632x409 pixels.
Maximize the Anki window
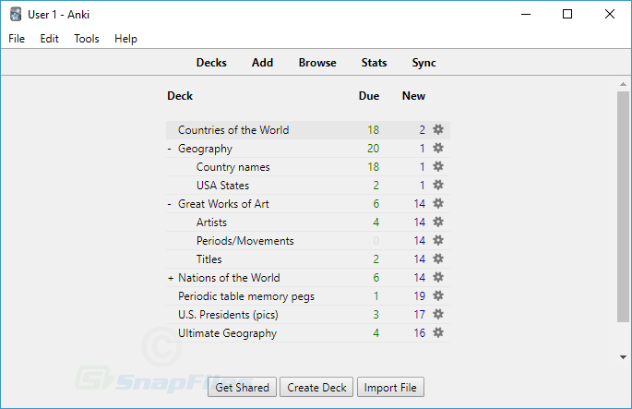click(x=567, y=14)
